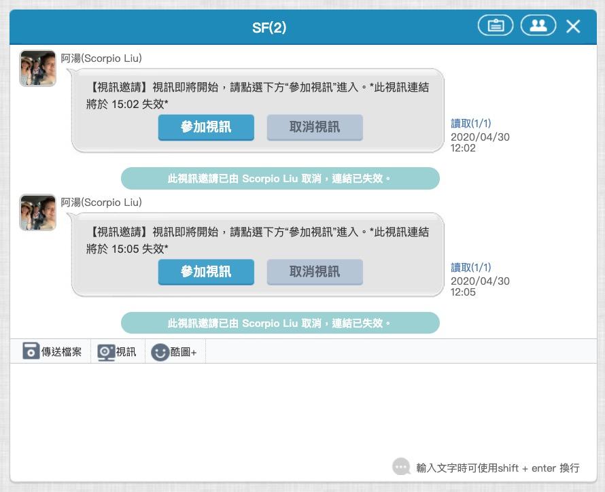Click the smiley sticker icon
This screenshot has width=605, height=492.
tap(160, 352)
